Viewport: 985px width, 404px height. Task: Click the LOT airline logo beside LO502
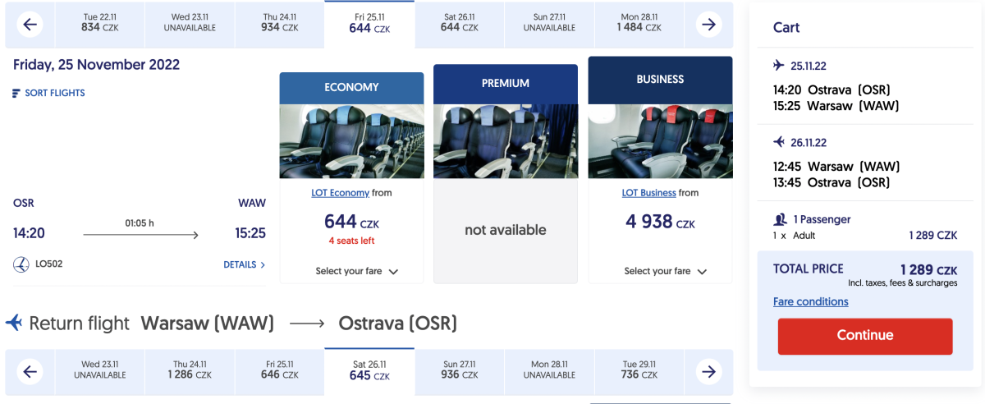[21, 264]
